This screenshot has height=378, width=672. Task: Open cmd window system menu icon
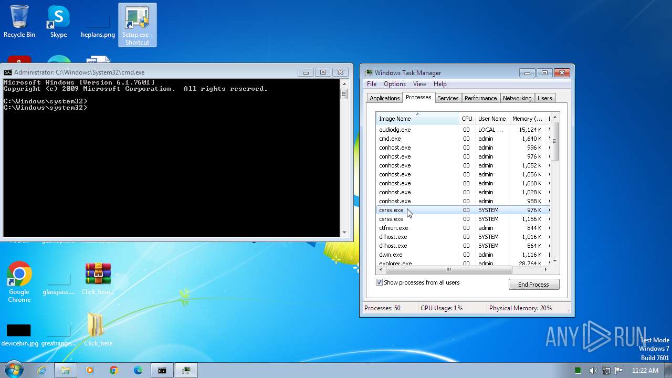click(x=8, y=72)
